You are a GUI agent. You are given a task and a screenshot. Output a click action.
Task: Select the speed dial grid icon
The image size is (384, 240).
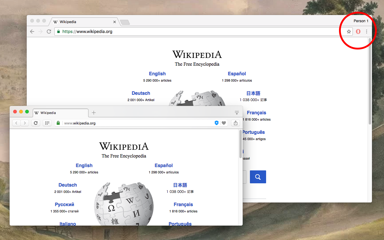click(47, 123)
